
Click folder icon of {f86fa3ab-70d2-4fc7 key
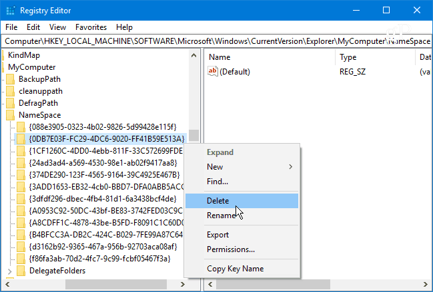click(x=21, y=259)
